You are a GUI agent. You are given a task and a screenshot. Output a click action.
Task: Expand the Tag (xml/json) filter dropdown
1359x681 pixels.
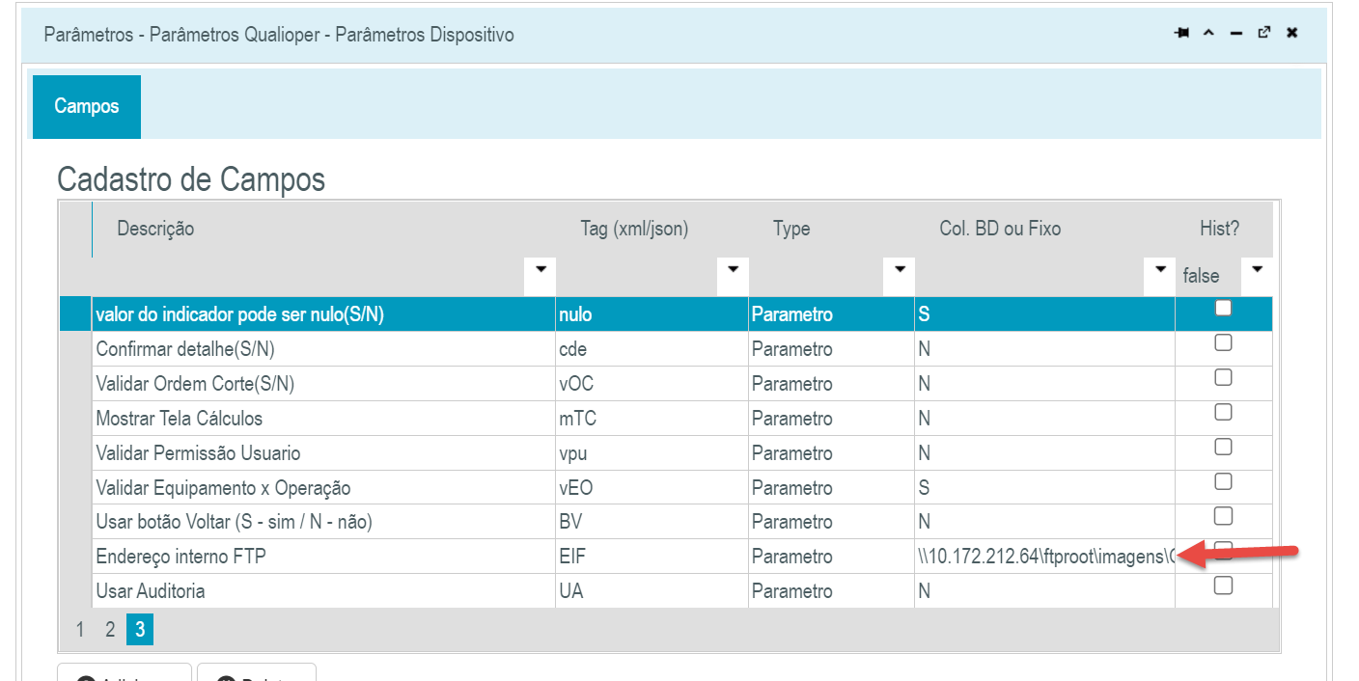pos(734,268)
